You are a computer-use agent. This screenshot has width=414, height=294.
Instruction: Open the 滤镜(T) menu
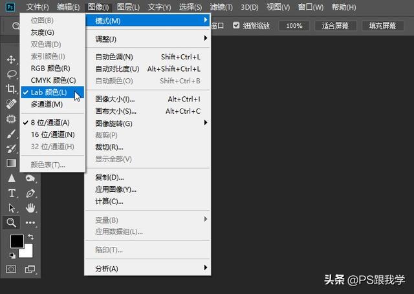221,7
